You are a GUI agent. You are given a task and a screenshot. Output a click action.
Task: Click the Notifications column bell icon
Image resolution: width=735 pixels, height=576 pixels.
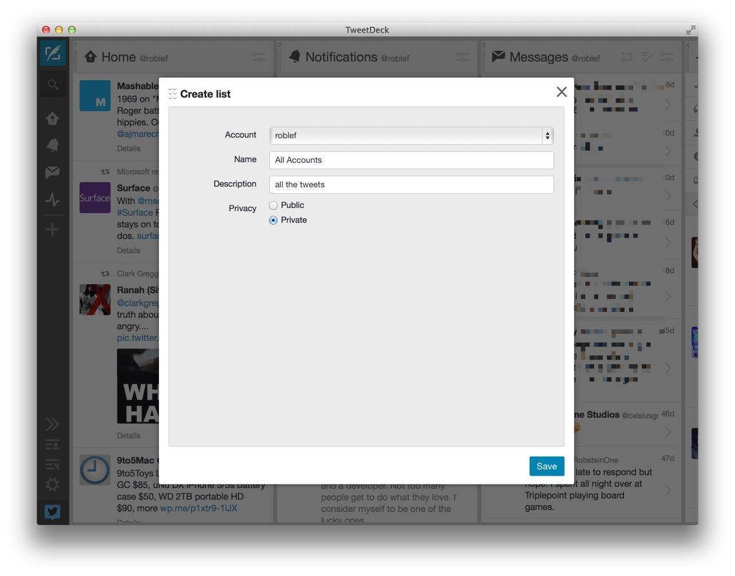coord(295,57)
